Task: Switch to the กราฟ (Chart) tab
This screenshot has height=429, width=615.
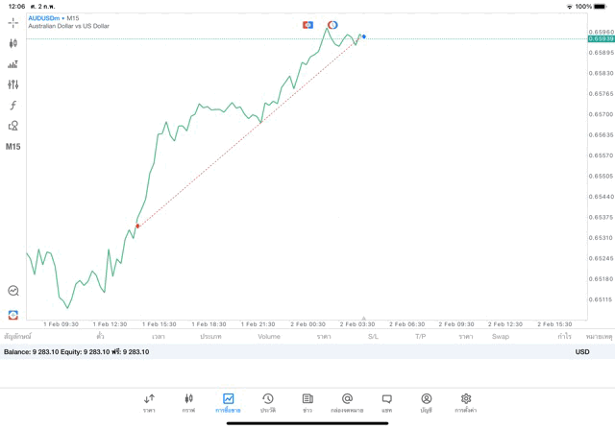Action: coord(188,402)
